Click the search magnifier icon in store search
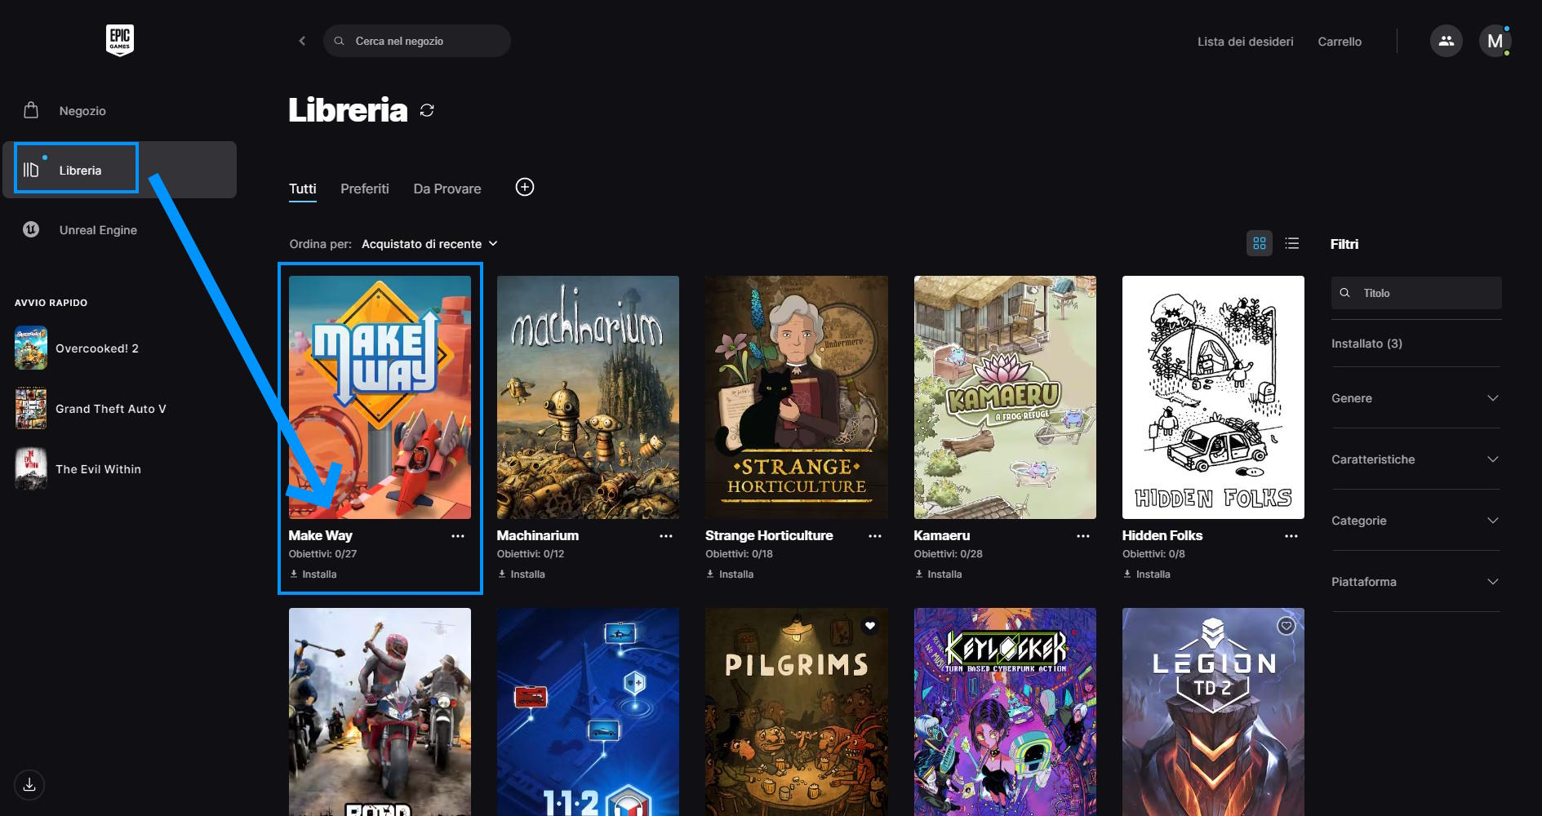Image resolution: width=1542 pixels, height=816 pixels. pyautogui.click(x=339, y=41)
